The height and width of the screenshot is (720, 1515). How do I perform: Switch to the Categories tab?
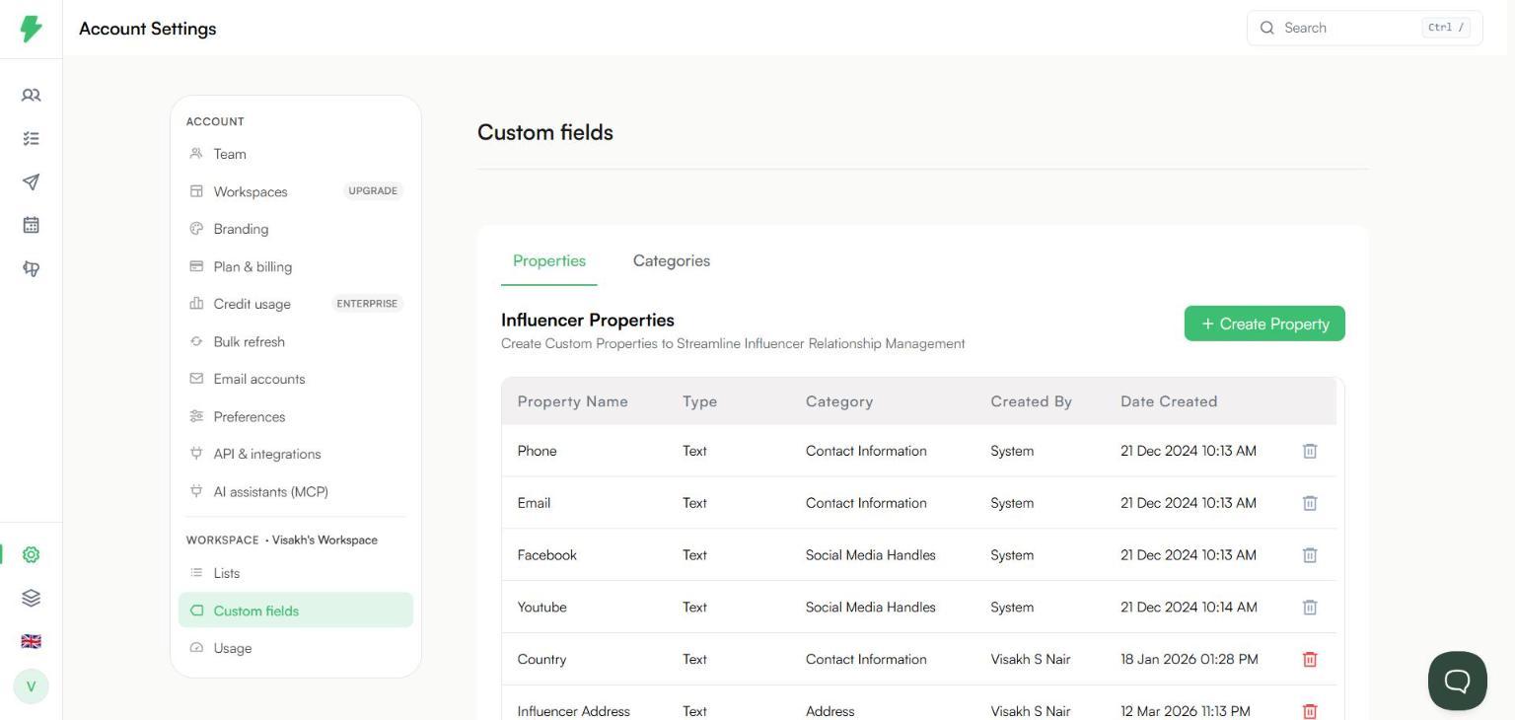tap(672, 260)
